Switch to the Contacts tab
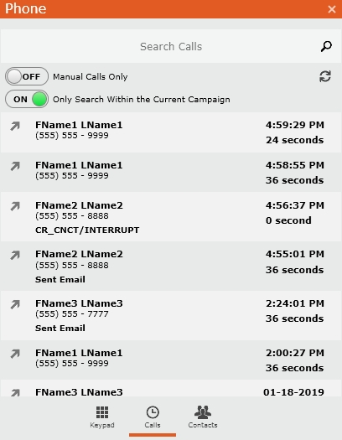 tap(203, 417)
